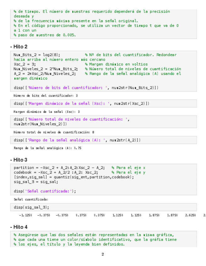Viewport: 206px width, 266px height.
Task: Click the disp(sig_sal_3) code cell
Action: (x=31, y=207)
